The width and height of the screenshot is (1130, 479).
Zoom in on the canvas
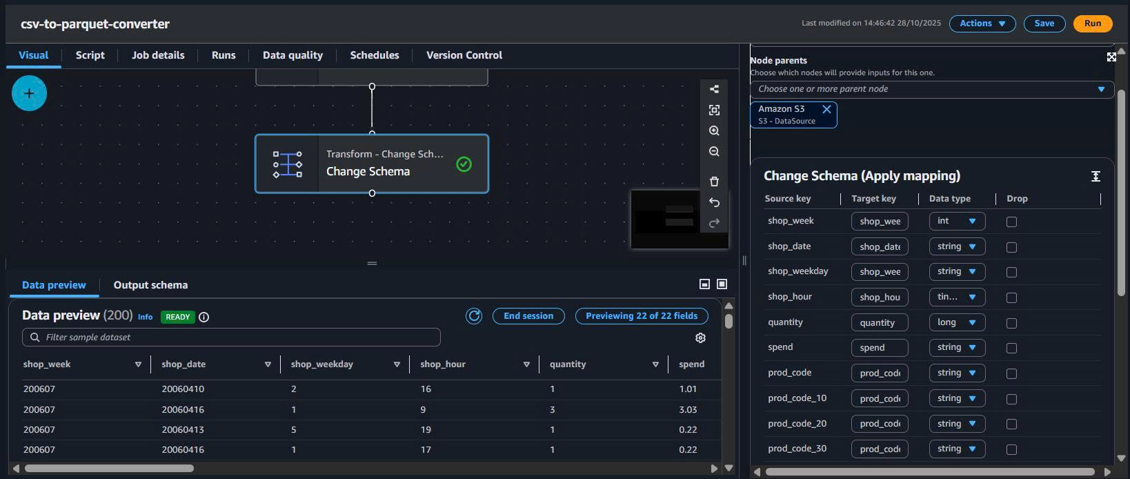[x=714, y=130]
